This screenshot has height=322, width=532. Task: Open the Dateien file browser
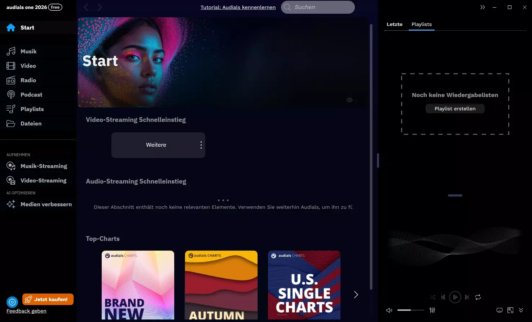click(38, 123)
